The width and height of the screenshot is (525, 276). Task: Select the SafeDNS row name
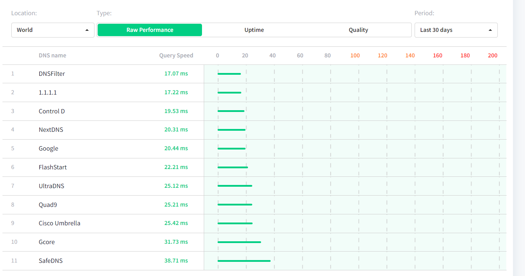click(51, 261)
